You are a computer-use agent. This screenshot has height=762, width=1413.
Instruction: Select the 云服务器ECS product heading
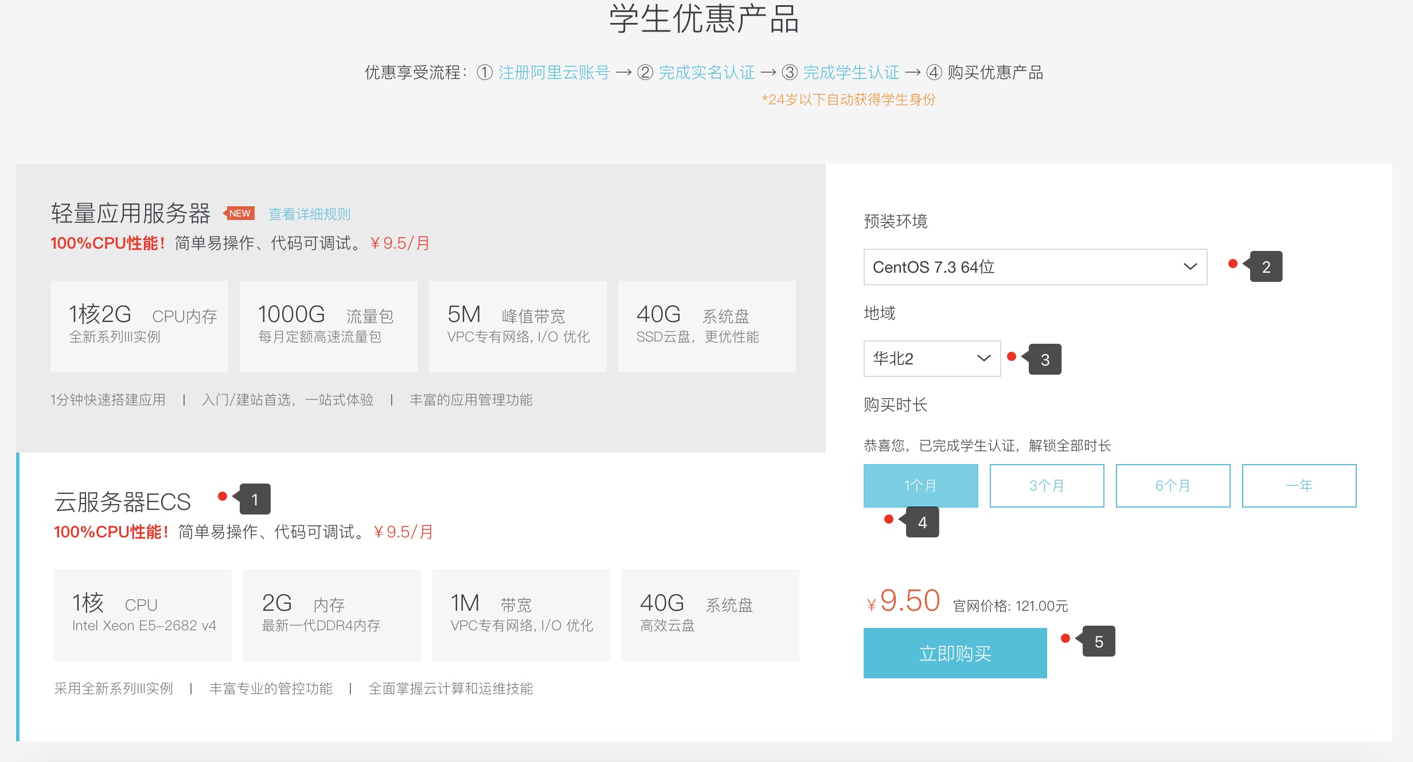122,502
